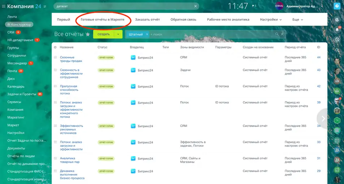
Task: Open the table settings gear icon
Action: (55, 47)
